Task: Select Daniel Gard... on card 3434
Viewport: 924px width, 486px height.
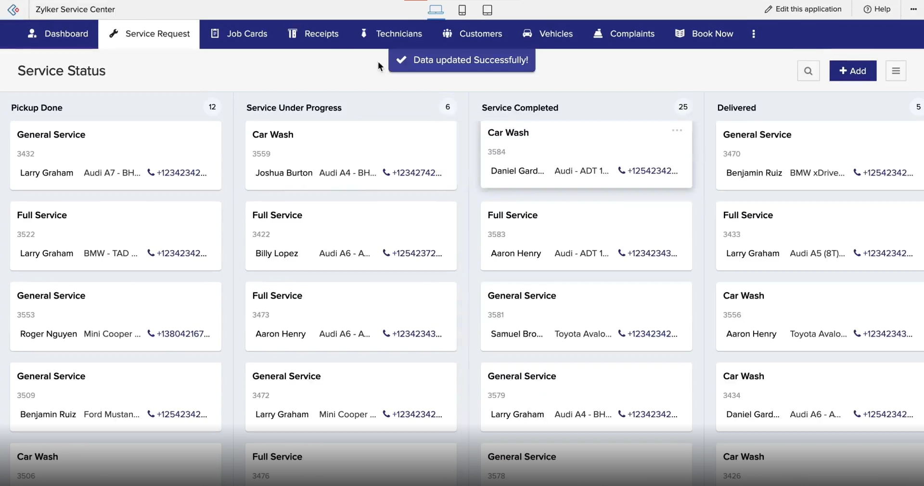Action: pos(753,414)
